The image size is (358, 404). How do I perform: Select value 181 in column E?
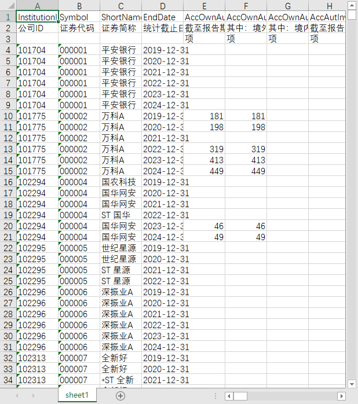coord(204,116)
